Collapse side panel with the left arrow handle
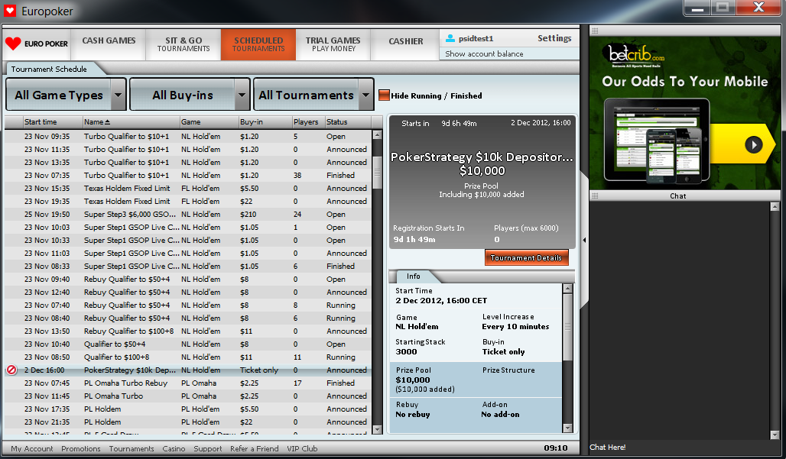This screenshot has height=459, width=786. click(x=584, y=241)
